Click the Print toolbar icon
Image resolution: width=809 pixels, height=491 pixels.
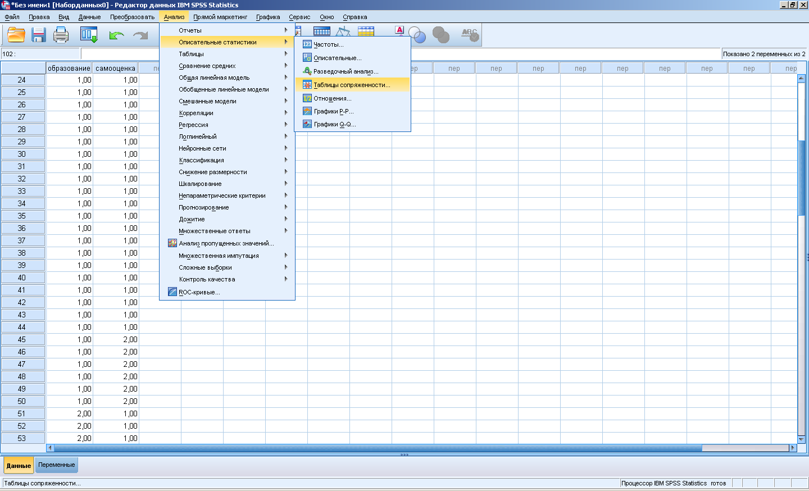click(61, 35)
